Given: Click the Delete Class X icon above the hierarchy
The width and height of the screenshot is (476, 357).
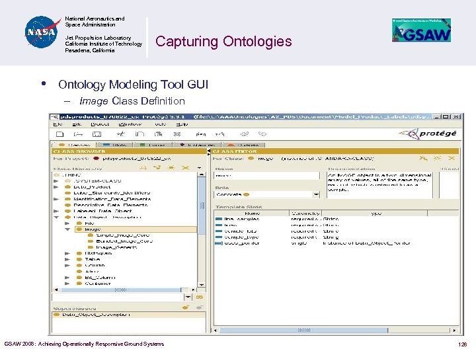Looking at the screenshot, I should pos(186,167).
